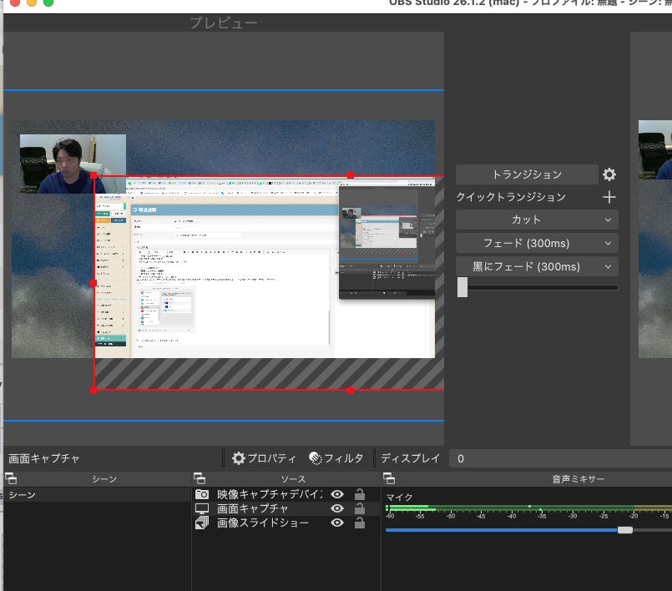Pop out the ソース dock panel icon
The height and width of the screenshot is (591, 672).
[200, 479]
